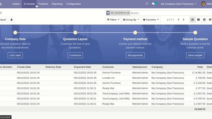This screenshot has height=119, width=212.
Task: Click the Payment method step circle
Action: point(135,32)
